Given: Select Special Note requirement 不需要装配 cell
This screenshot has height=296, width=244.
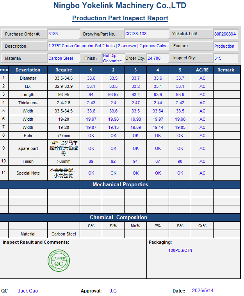Looking at the screenshot, I should [x=64, y=173].
